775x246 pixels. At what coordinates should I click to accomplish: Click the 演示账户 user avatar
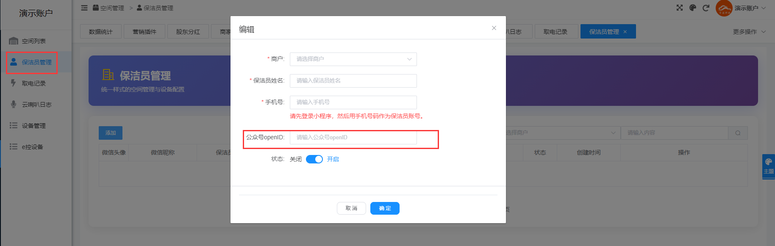pyautogui.click(x=724, y=8)
